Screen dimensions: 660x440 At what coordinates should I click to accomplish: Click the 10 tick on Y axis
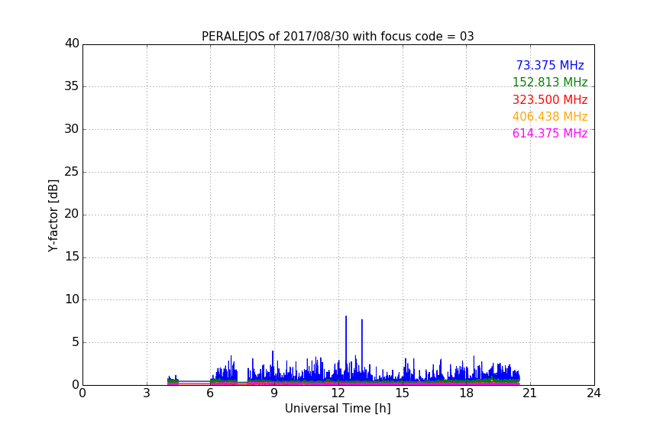[x=72, y=299]
